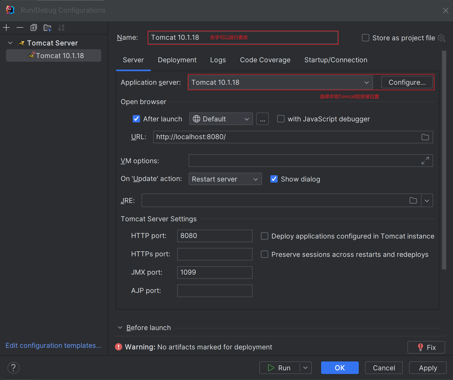Open the On 'Update' action dropdown

click(x=255, y=179)
